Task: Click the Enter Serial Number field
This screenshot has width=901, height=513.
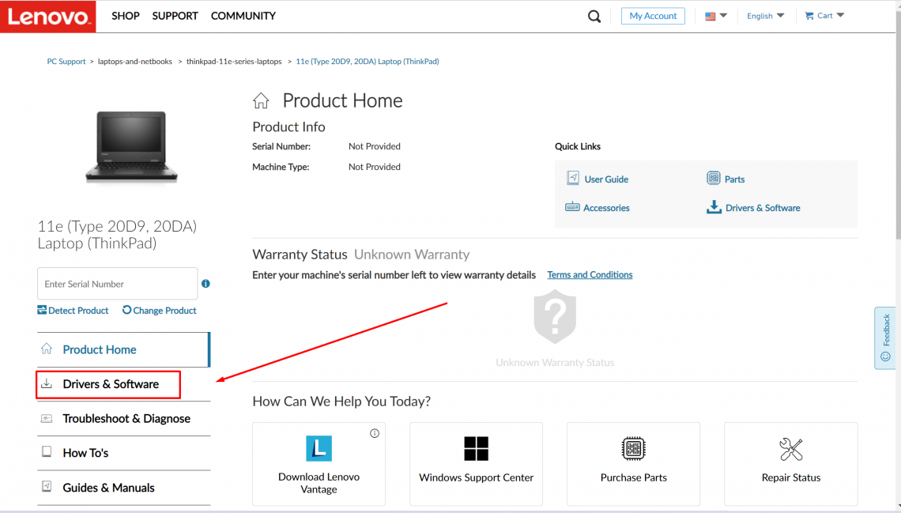Action: point(117,283)
